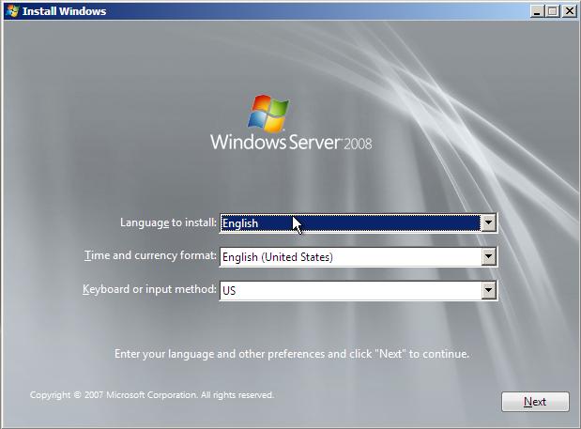581x429 pixels.
Task: Click the "Time and currency format:" label
Action: [x=150, y=255]
